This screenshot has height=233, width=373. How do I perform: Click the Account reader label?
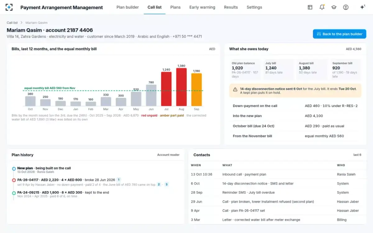point(168,155)
